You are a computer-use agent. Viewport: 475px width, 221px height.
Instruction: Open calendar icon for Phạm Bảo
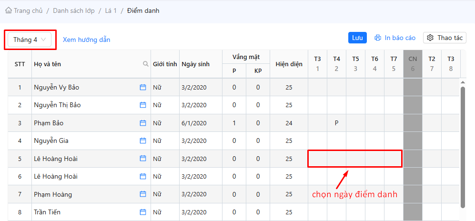[x=142, y=123]
